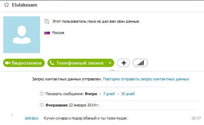Viewport: 204px width, 125px height.
Task: Expand the phone call options arrow
Action: [x=110, y=63]
